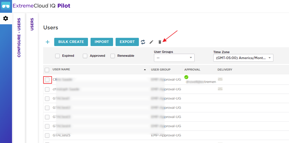Click the refresh users icon
289x143 pixels.
143,42
